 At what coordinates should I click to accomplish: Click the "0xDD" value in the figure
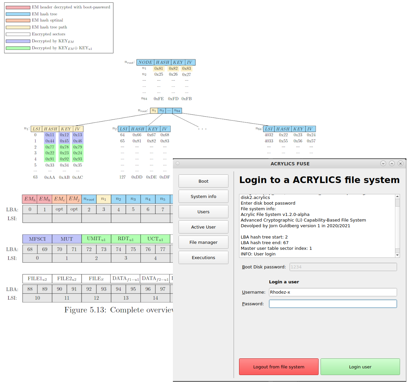[x=137, y=177]
